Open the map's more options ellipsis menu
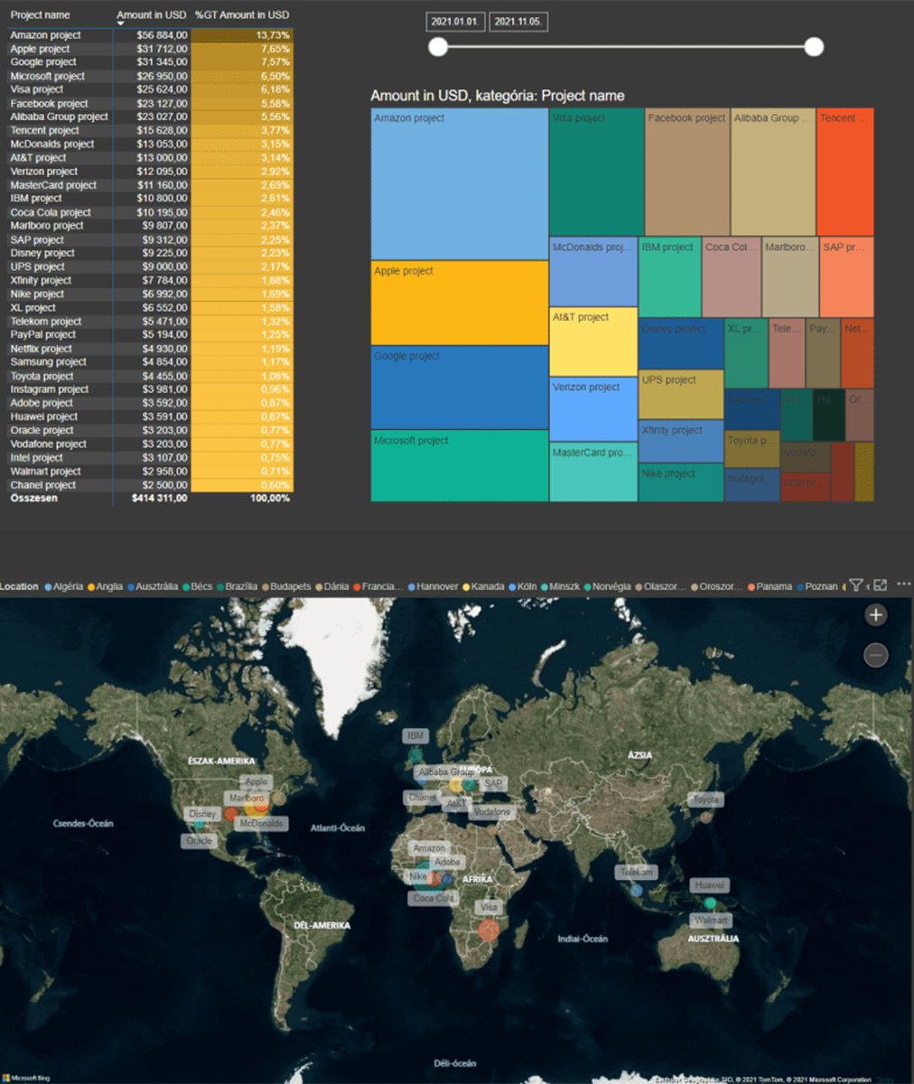This screenshot has width=914, height=1084. tap(904, 585)
